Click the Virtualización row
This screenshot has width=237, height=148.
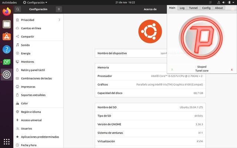click(x=150, y=141)
